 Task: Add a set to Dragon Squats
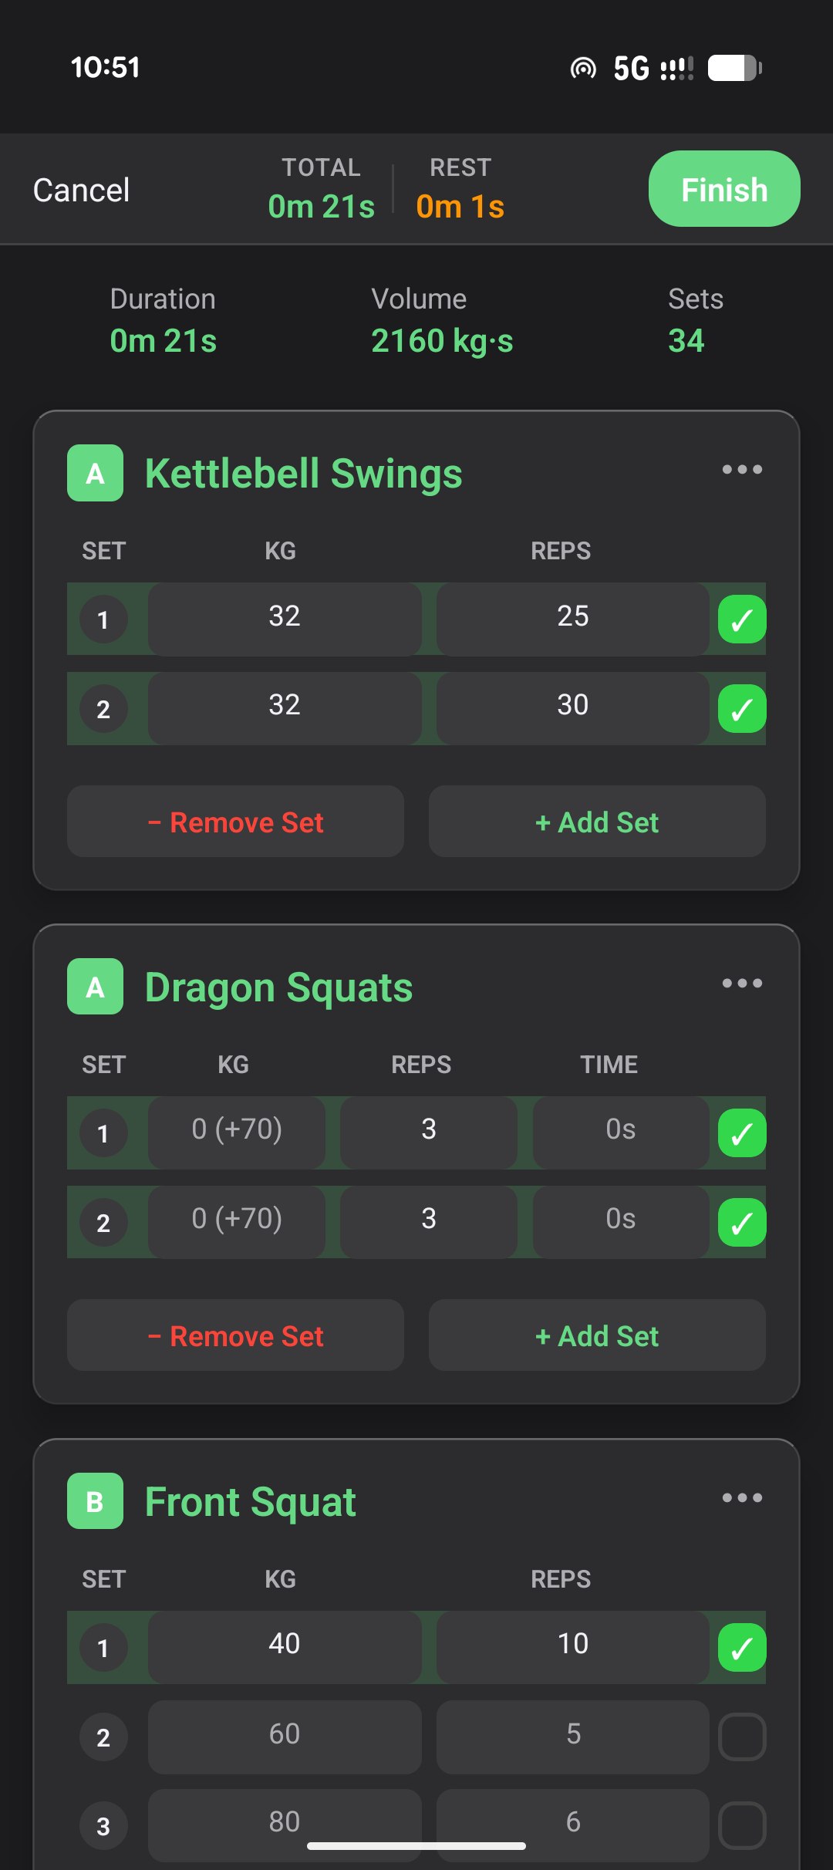pos(596,1335)
